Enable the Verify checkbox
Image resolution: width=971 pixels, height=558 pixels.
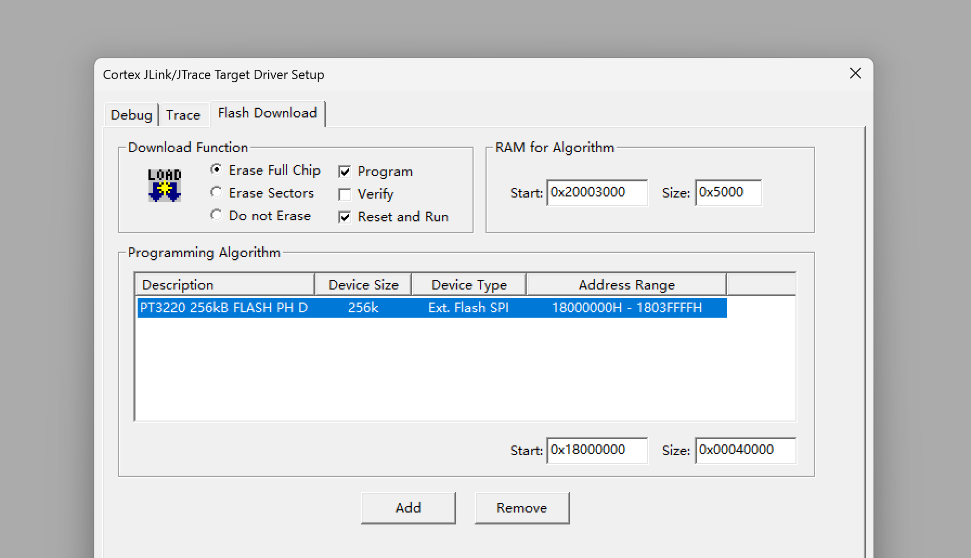coord(345,194)
